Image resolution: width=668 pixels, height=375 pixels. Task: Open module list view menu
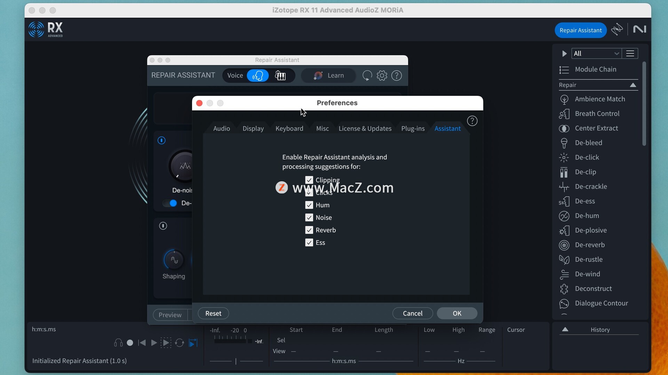click(630, 53)
